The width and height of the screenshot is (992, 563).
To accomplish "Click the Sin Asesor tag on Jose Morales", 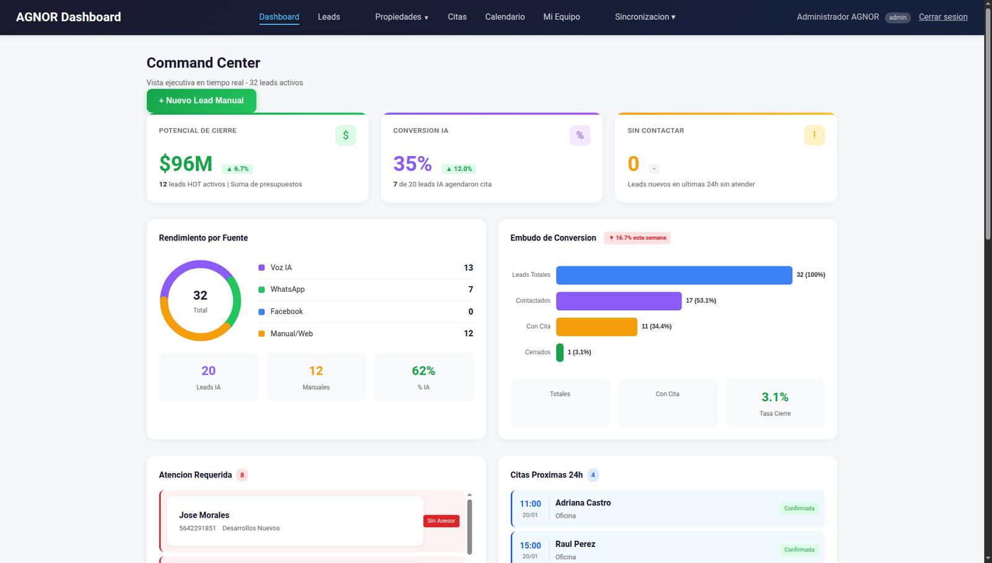I will pyautogui.click(x=441, y=521).
